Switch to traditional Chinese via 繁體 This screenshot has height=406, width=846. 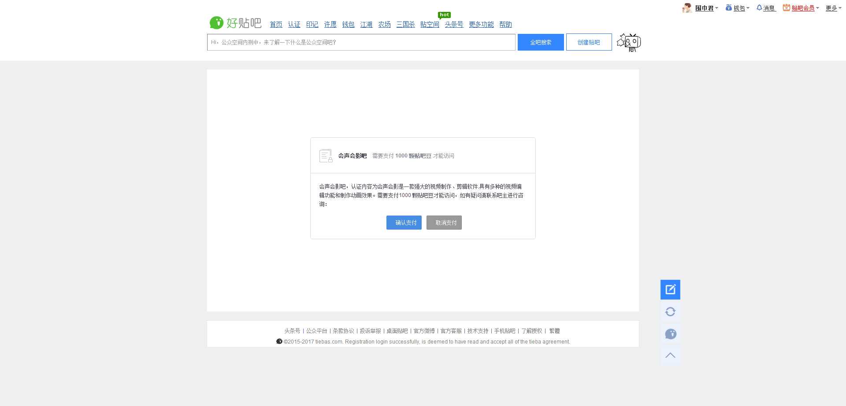tap(554, 331)
